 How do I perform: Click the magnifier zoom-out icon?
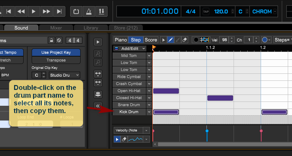click(98, 63)
